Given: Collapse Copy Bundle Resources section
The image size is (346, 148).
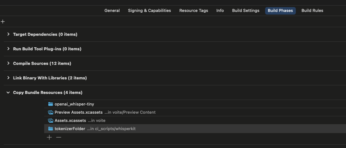Looking at the screenshot, I should (8, 92).
